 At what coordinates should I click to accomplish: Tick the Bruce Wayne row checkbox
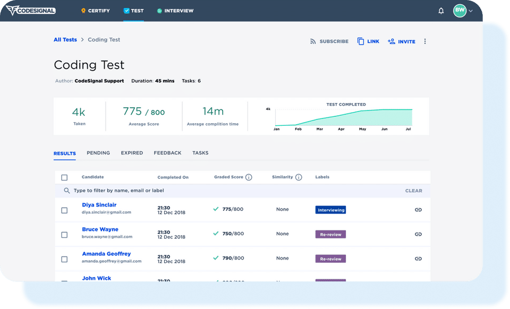[x=64, y=235]
